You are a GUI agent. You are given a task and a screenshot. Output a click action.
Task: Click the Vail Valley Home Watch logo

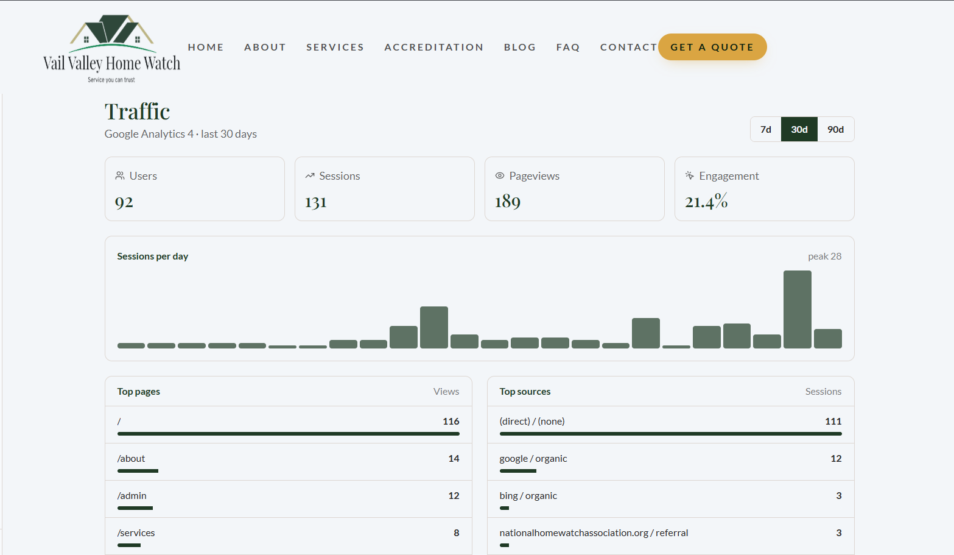coord(112,49)
